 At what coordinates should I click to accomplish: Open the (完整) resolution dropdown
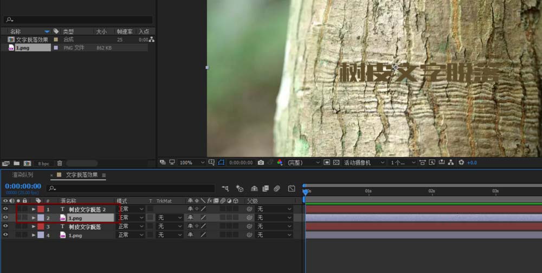point(304,162)
